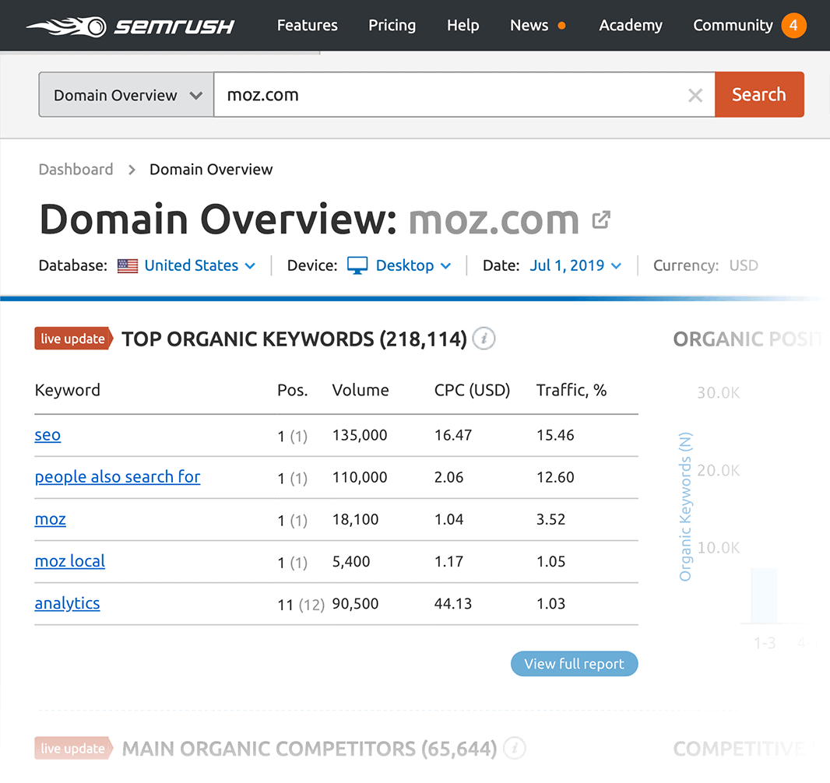Image resolution: width=830 pixels, height=783 pixels.
Task: Open the Community menu item
Action: [733, 26]
